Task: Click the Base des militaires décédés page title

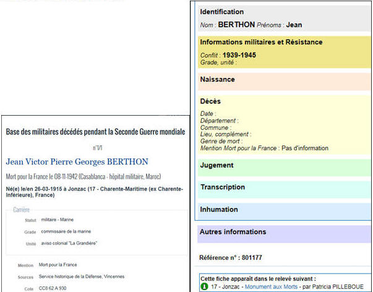Action: pyautogui.click(x=95, y=132)
